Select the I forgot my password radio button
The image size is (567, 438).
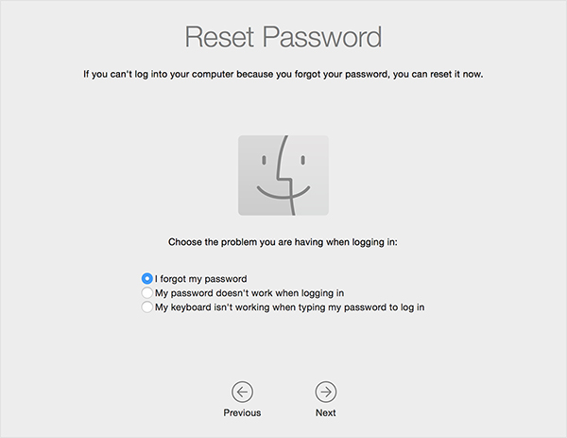146,278
